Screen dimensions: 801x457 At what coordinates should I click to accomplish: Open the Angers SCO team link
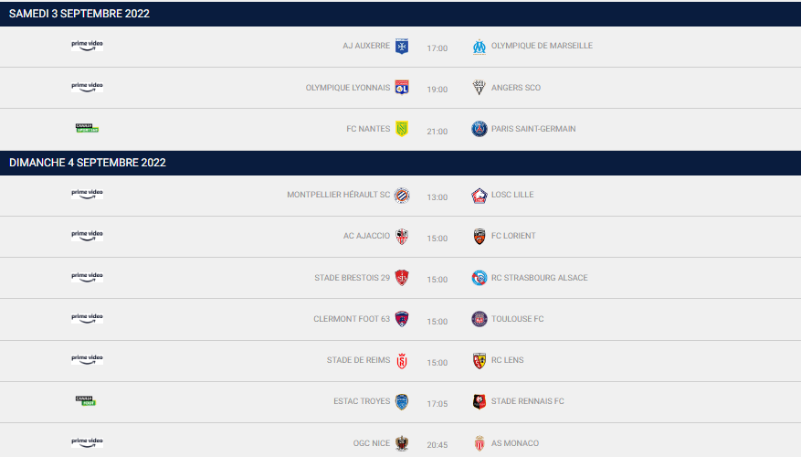point(515,88)
